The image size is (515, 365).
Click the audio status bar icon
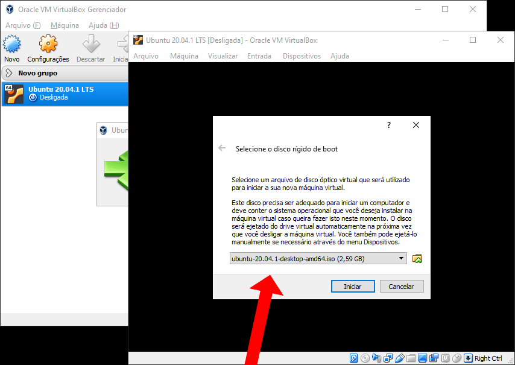pyautogui.click(x=376, y=358)
